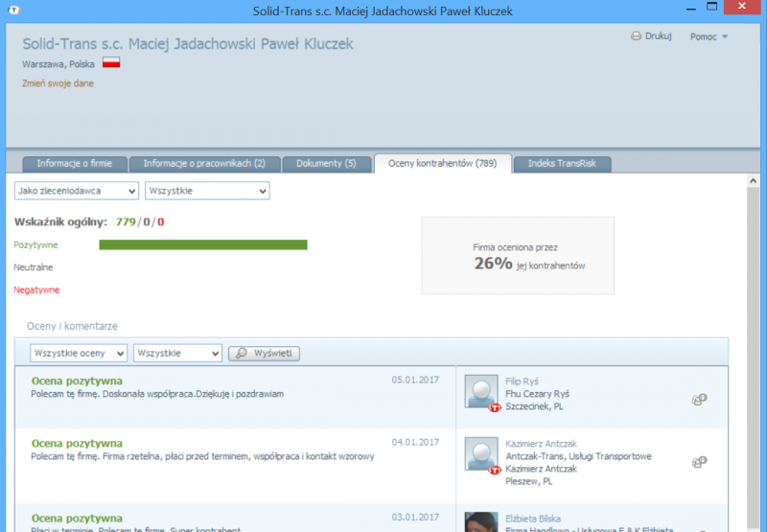
Task: Click the Pozytywne label
Action: (x=35, y=245)
